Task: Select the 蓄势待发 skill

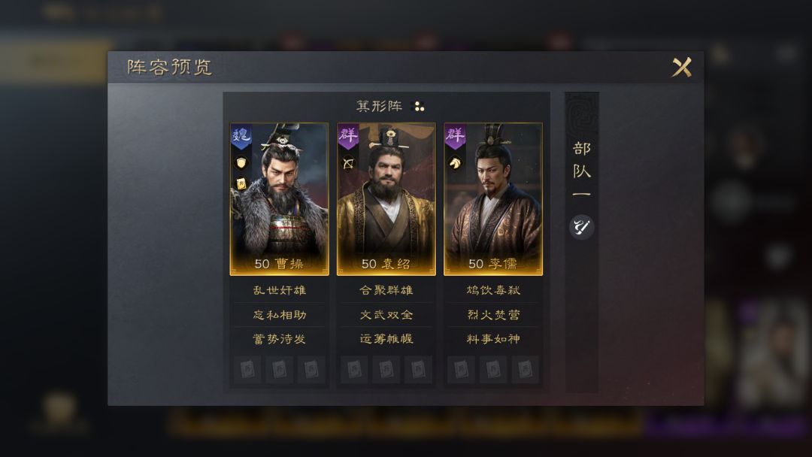Action: point(279,339)
